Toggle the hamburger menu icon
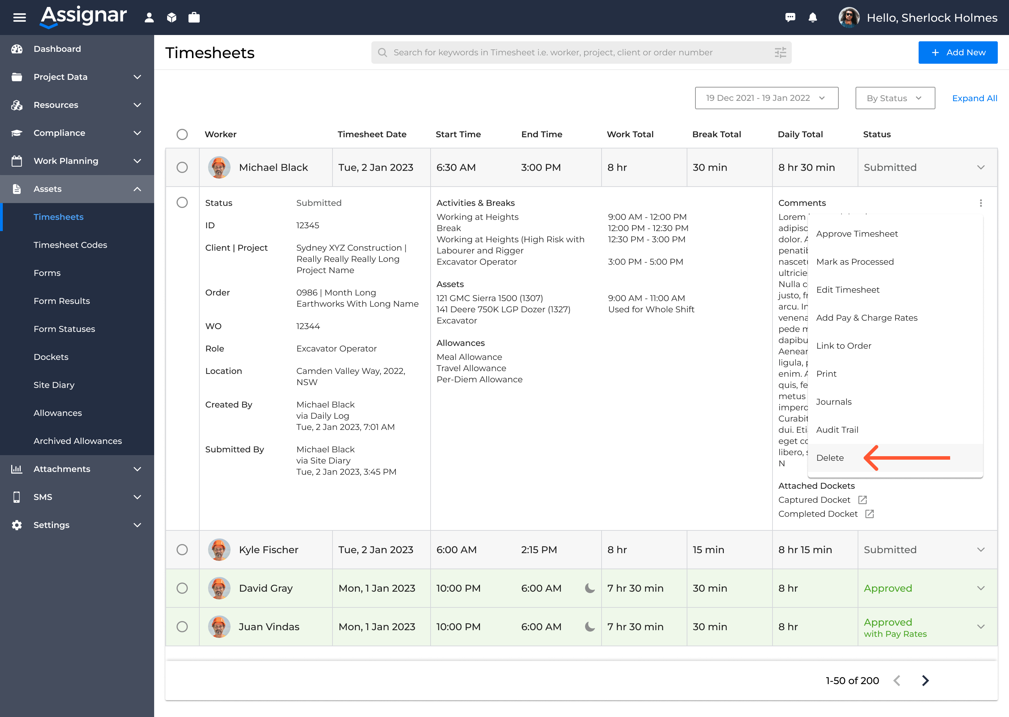The image size is (1009, 717). click(x=19, y=17)
